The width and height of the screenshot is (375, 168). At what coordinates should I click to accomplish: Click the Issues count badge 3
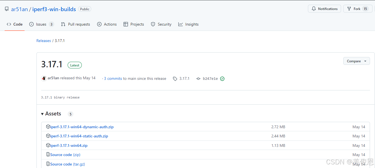[51, 24]
